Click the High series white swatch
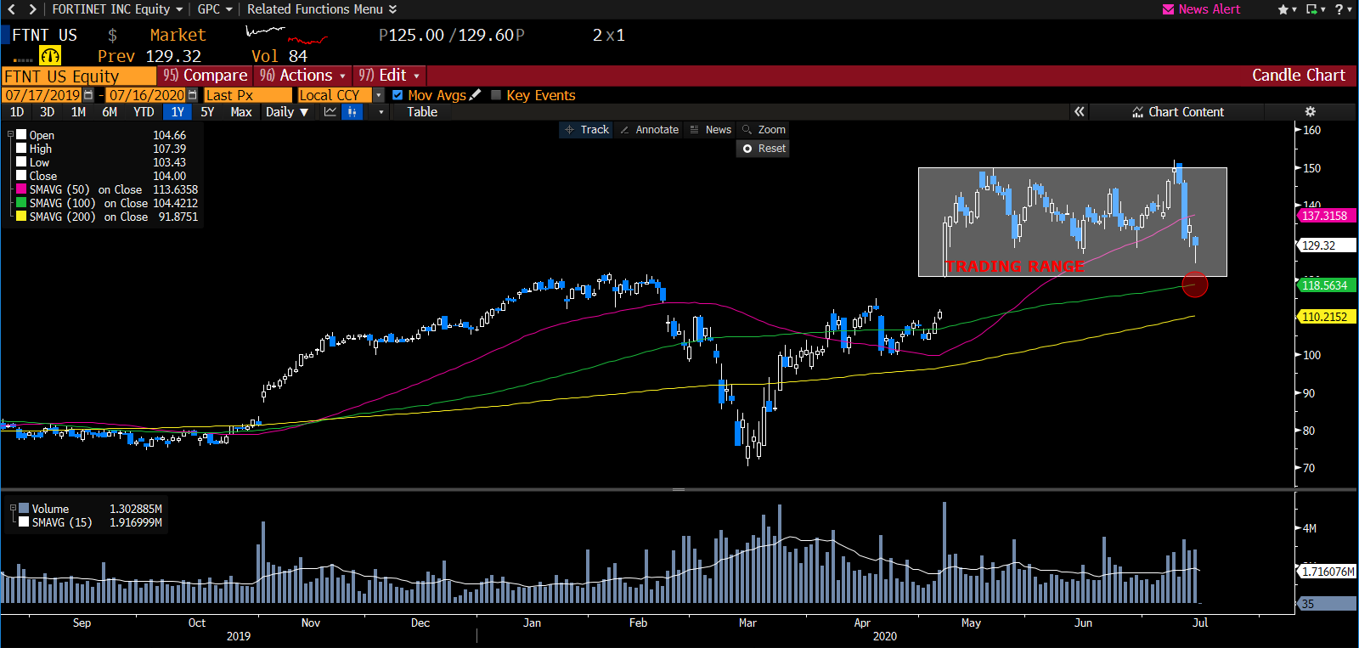Screen dimensions: 1359x648 coord(21,149)
